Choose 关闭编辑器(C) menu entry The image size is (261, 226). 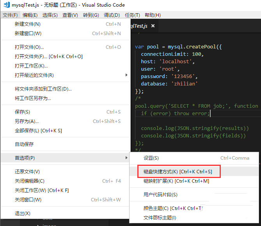click(x=66, y=181)
